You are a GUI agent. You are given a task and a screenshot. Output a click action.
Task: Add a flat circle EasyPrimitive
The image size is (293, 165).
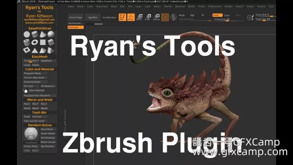tap(27, 34)
